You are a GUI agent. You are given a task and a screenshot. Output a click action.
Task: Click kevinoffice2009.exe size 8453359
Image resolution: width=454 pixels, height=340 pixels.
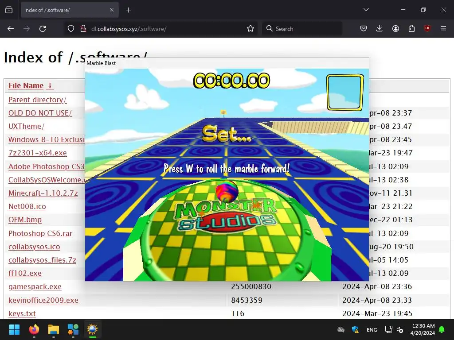point(247,300)
